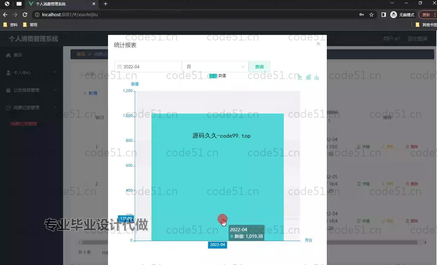Click 修改 for row 2

388,184
